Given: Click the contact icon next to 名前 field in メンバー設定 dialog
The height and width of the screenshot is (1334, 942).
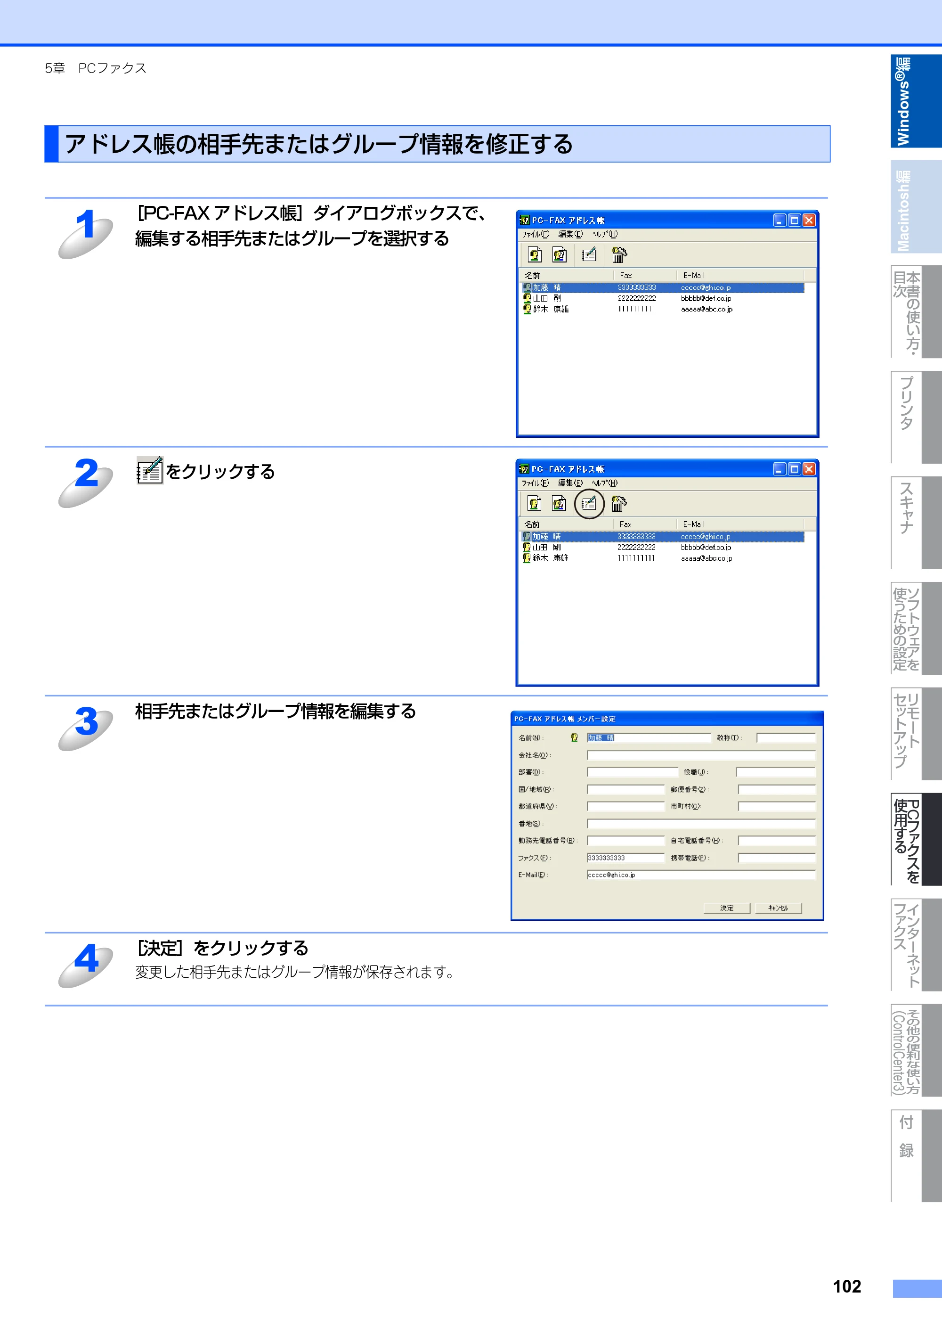Looking at the screenshot, I should pyautogui.click(x=574, y=737).
